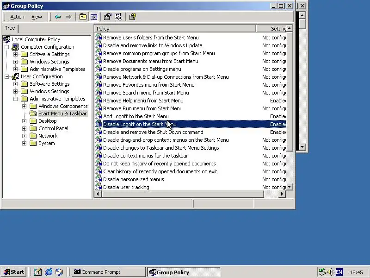Viewport: 370px width, 278px height.
Task: Click the Start Menu & Taskbar folder icon
Action: pyautogui.click(x=33, y=114)
